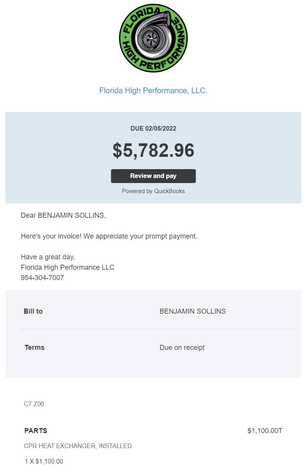Viewport: 308px width, 472px height.
Task: Click the PARTS line item heading
Action: coord(36,431)
